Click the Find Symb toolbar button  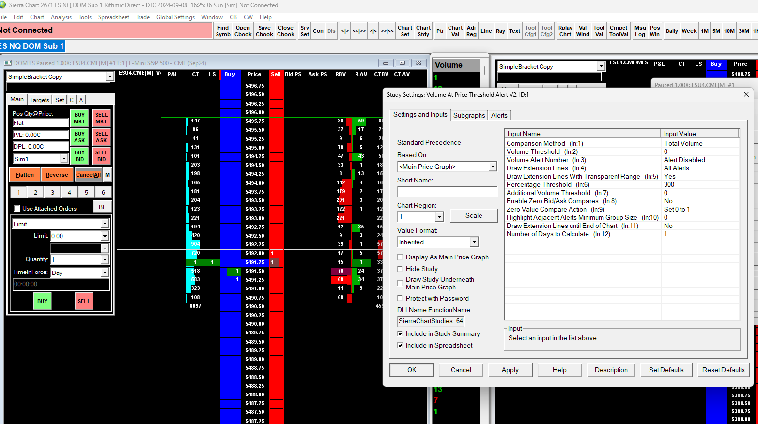click(223, 31)
